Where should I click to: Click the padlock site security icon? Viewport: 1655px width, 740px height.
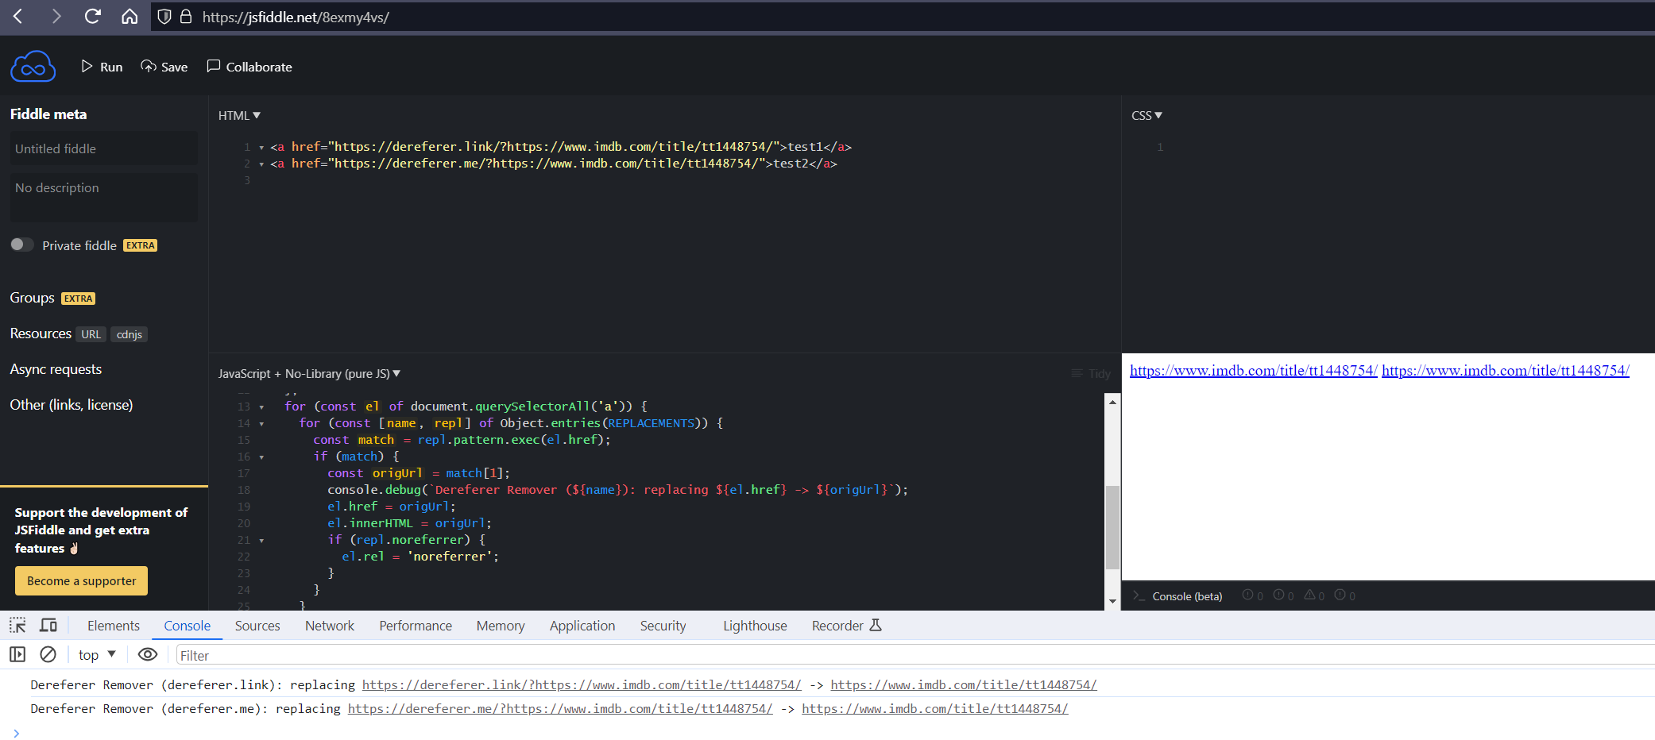tap(186, 17)
